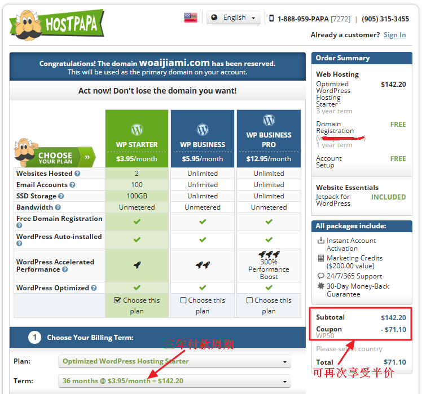Open help icon for Email Accounts
This screenshot has height=394, width=422.
(x=72, y=185)
